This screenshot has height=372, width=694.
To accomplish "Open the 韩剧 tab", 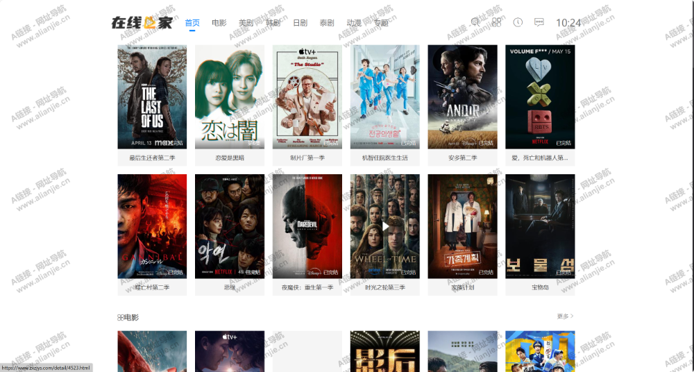I will (x=273, y=23).
